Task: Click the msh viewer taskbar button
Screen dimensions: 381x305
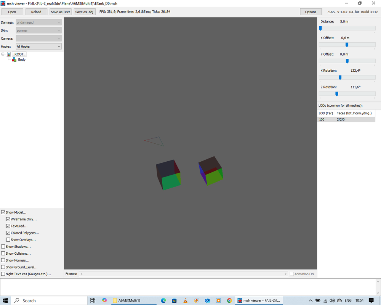Action: point(259,301)
